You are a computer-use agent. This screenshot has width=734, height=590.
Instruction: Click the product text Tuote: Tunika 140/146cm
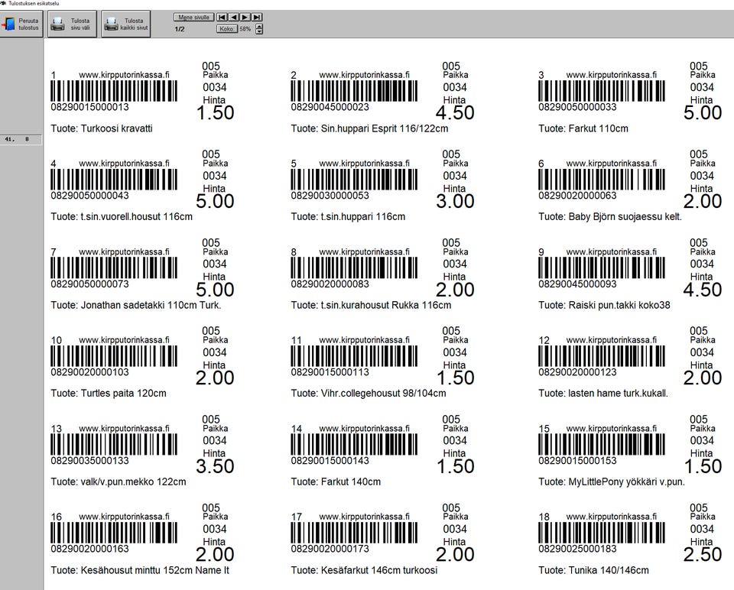tap(593, 570)
